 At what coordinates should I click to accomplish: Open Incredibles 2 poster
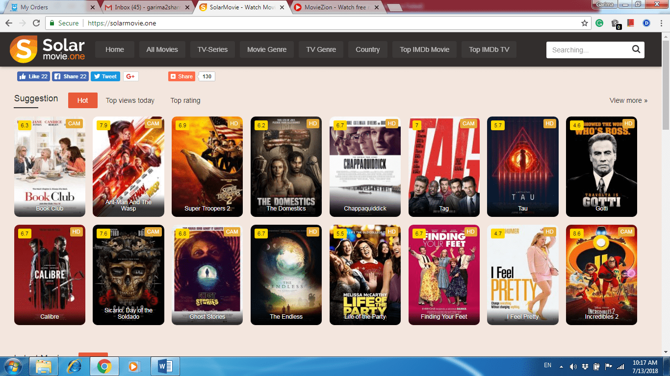coord(601,275)
